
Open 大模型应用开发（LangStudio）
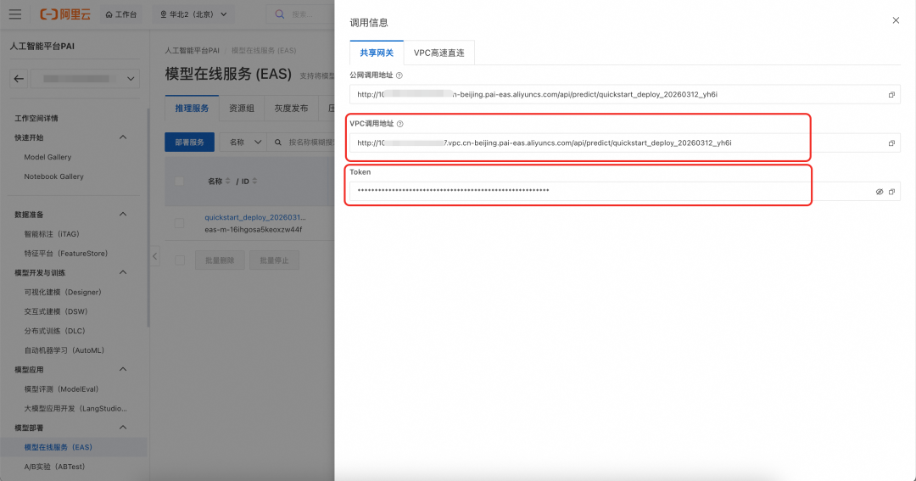[75, 409]
